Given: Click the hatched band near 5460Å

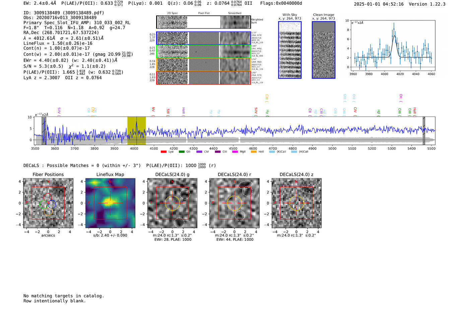Looking at the screenshot, I should click(x=424, y=131).
